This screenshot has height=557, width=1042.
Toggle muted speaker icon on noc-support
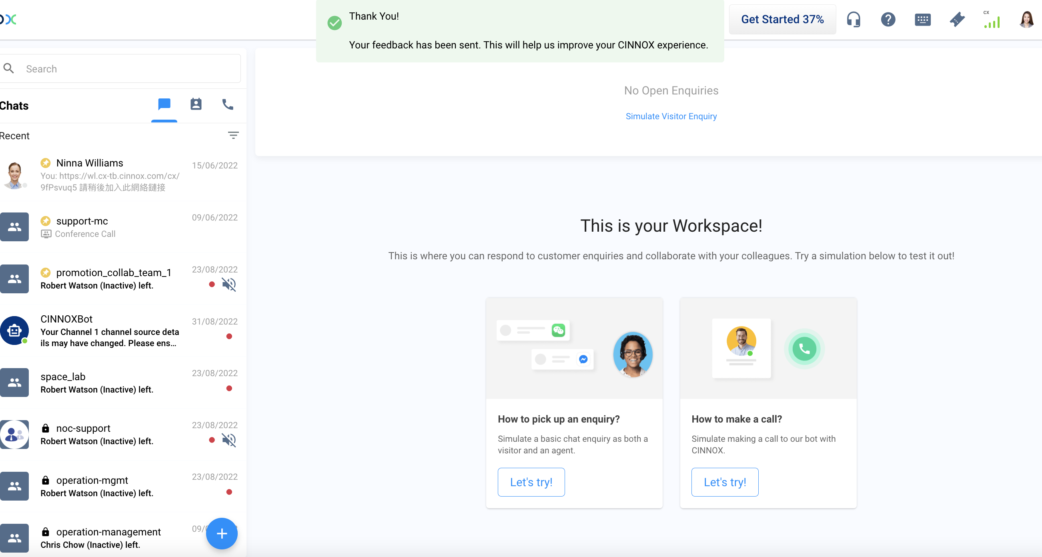click(229, 440)
